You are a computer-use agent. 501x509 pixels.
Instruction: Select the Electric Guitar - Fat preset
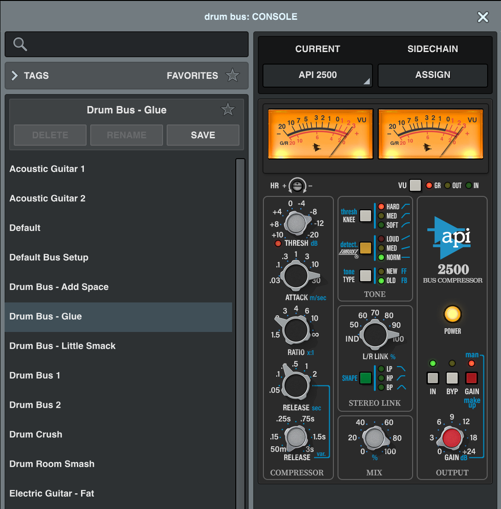pos(118,494)
